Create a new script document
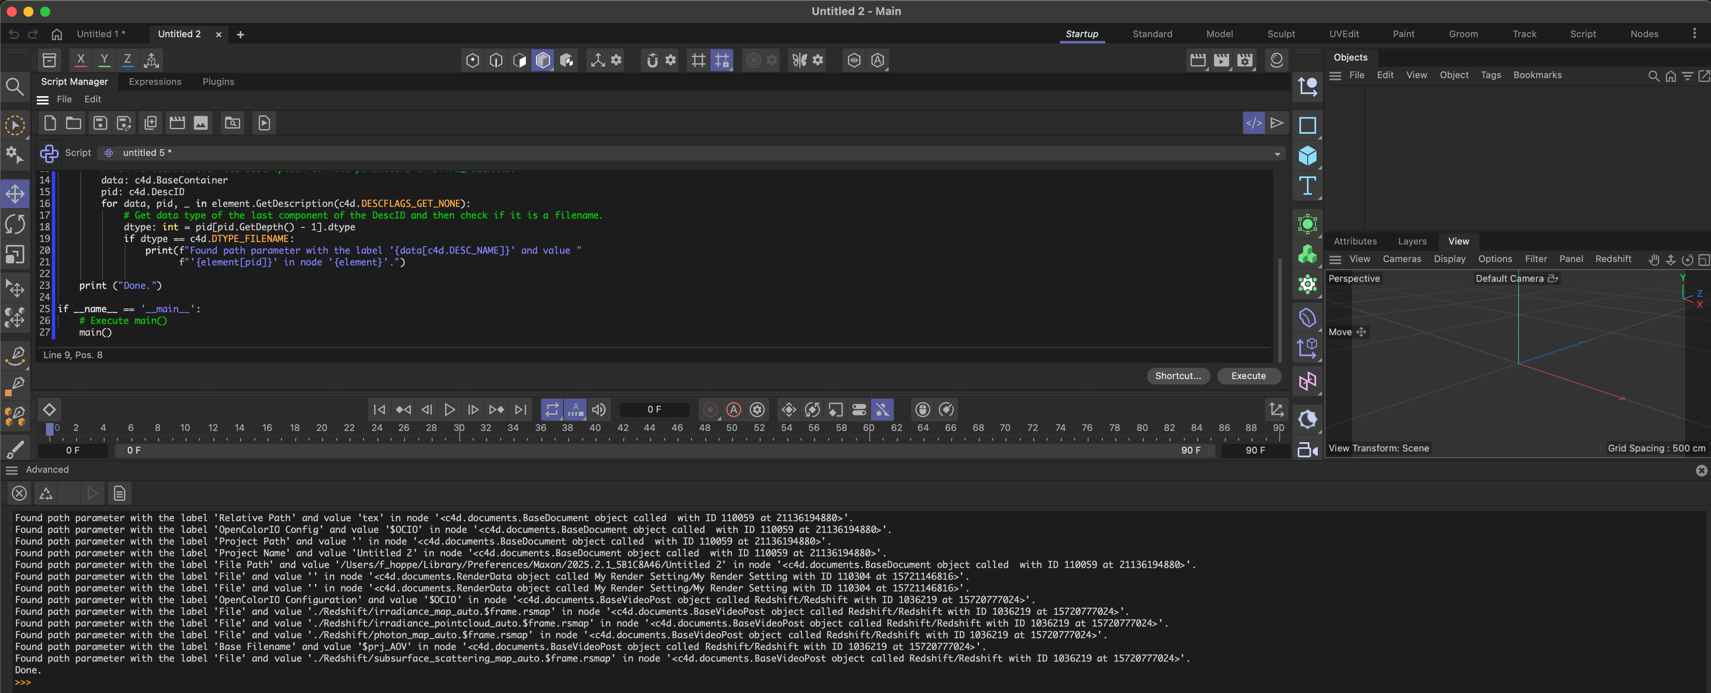 pos(50,123)
